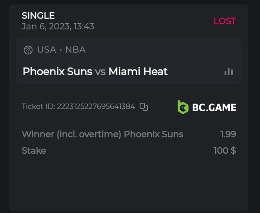Click the 'vs' text in match title
The width and height of the screenshot is (260, 213).
click(100, 72)
